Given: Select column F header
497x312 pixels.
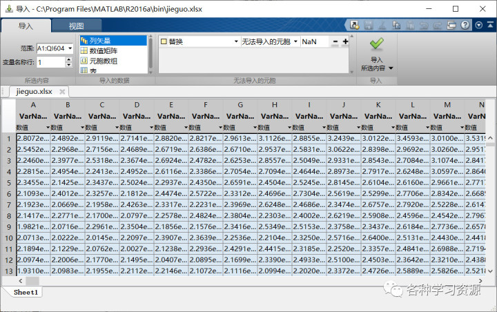Looking at the screenshot, I should (206, 105).
